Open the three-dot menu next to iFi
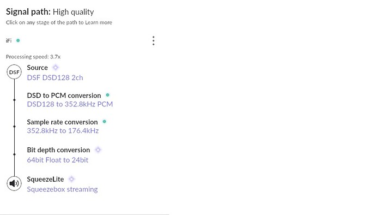Viewport: 376px width, 215px height. [154, 41]
